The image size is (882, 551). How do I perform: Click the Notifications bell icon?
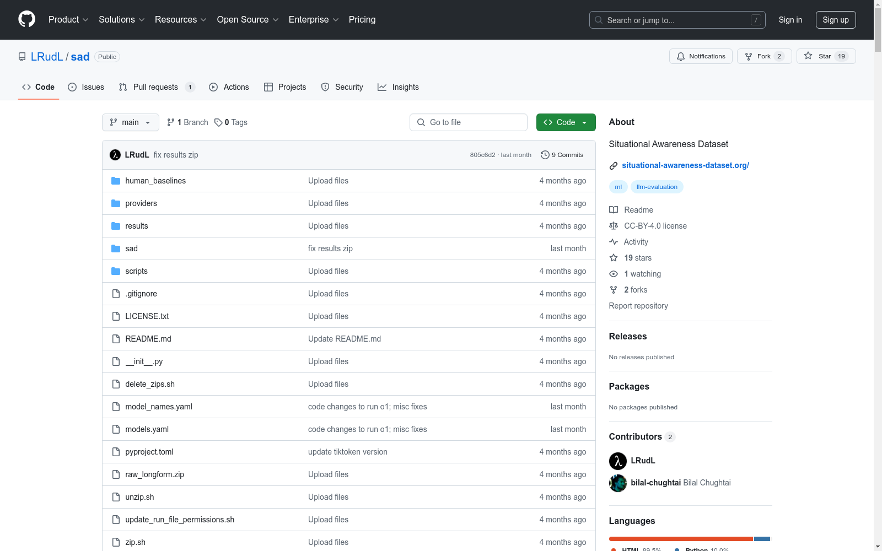tap(681, 56)
